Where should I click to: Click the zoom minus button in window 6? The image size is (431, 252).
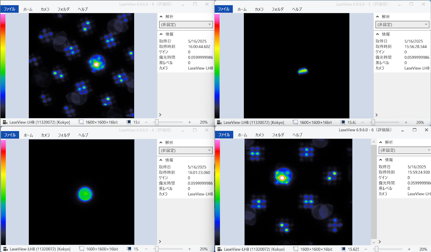pos(366,249)
